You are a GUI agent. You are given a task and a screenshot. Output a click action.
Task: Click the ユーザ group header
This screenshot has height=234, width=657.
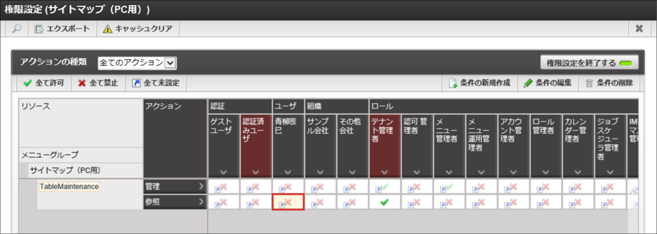tap(288, 106)
